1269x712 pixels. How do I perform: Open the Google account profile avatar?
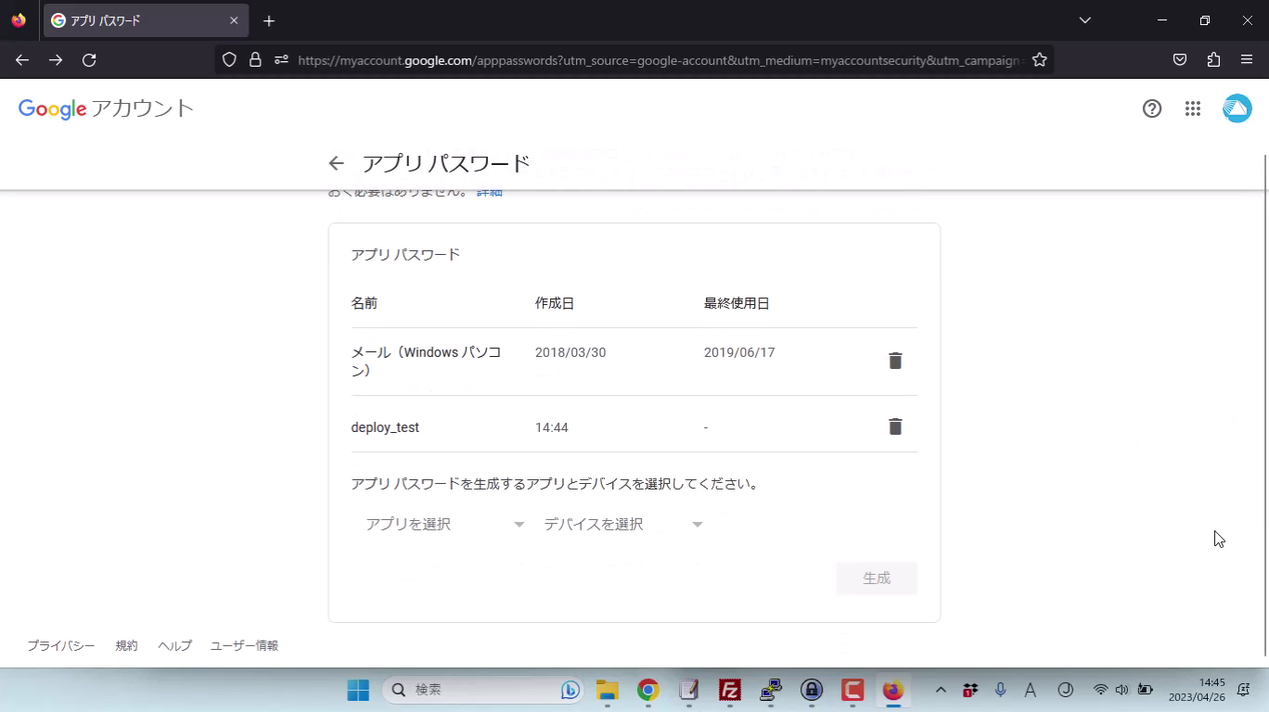(x=1237, y=108)
